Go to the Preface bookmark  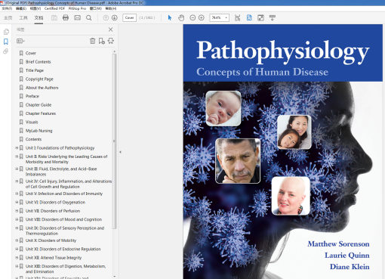pyautogui.click(x=32, y=96)
